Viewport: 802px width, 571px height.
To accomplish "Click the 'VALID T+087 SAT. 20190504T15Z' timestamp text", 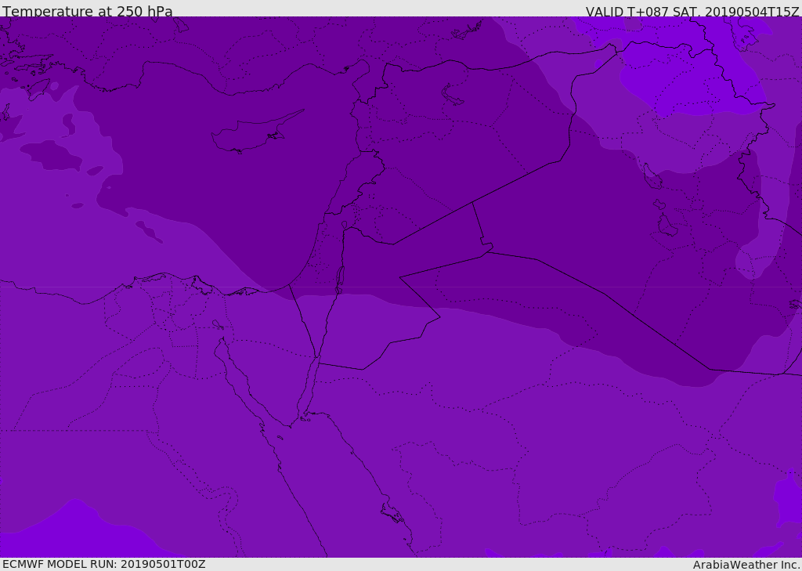I will coord(692,12).
